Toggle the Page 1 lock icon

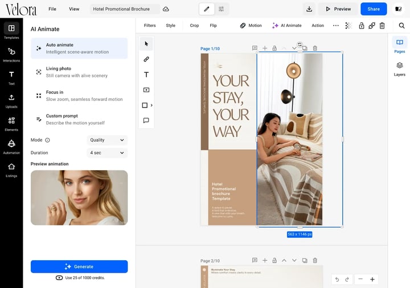click(274, 48)
